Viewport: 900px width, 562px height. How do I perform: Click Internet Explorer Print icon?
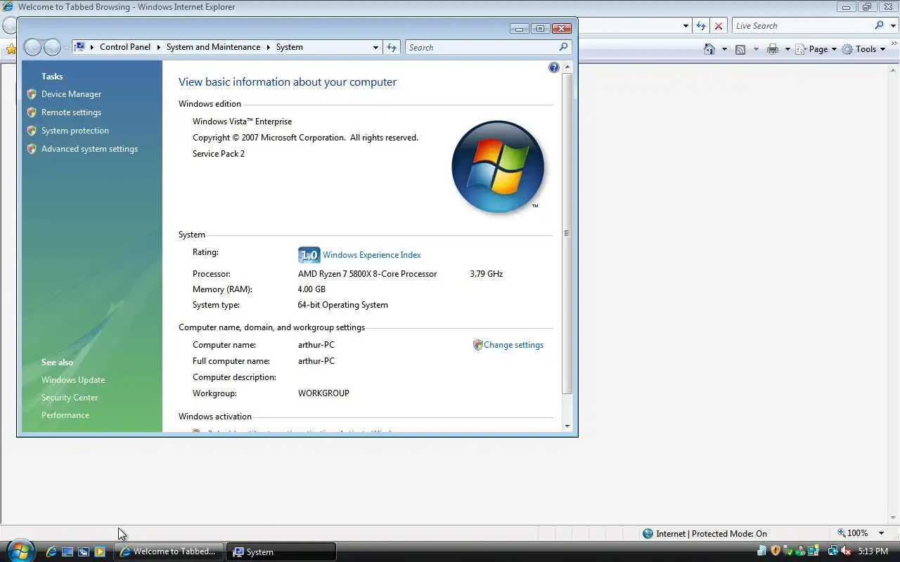773,49
